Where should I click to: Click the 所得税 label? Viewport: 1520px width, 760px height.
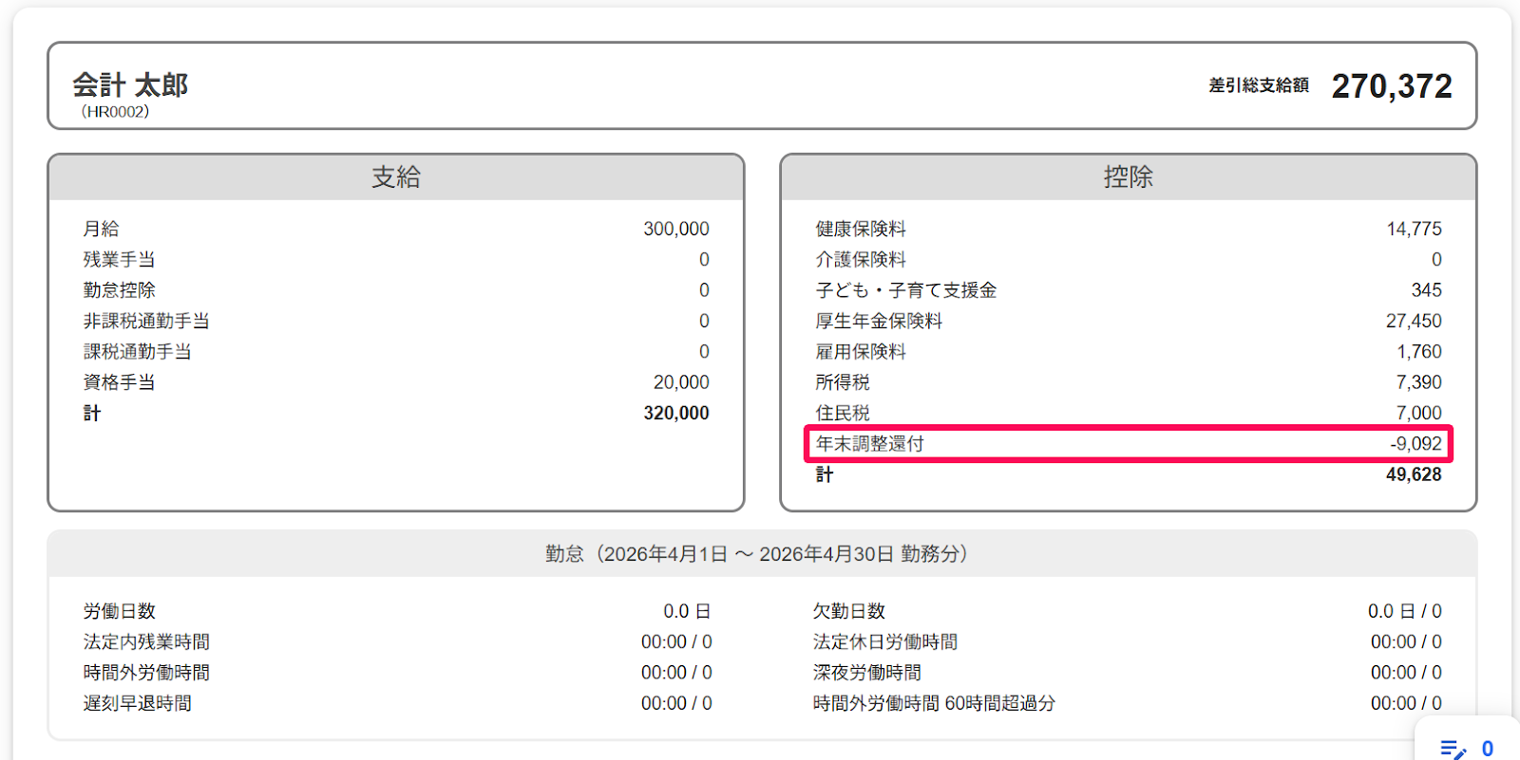[x=843, y=381]
